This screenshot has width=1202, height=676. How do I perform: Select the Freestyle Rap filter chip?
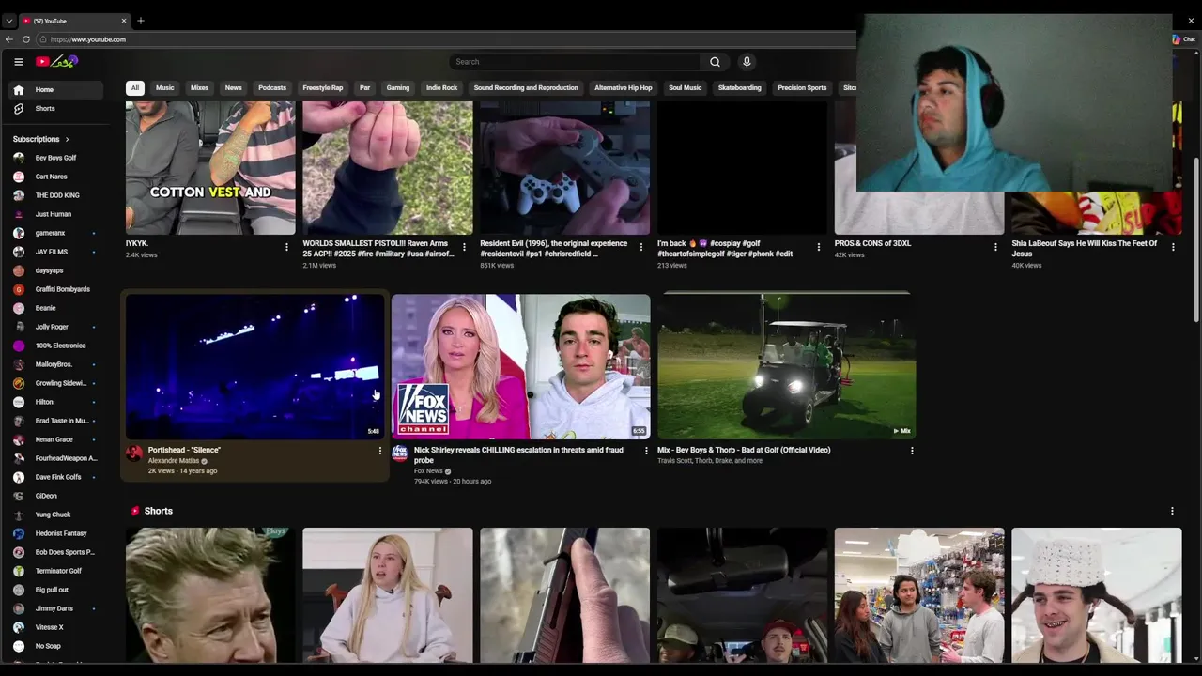tap(322, 88)
